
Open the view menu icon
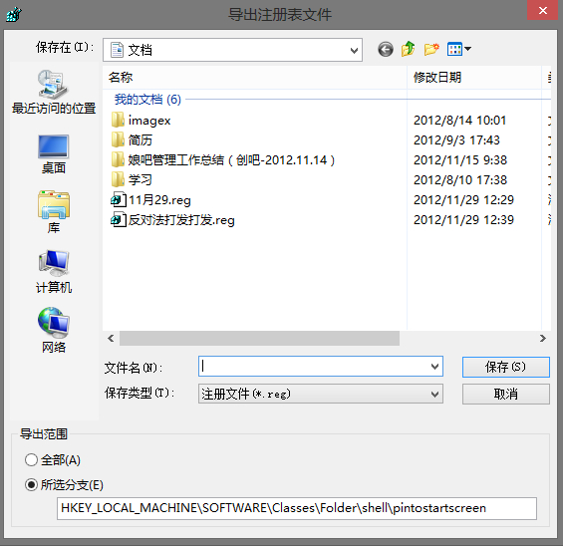coord(459,49)
